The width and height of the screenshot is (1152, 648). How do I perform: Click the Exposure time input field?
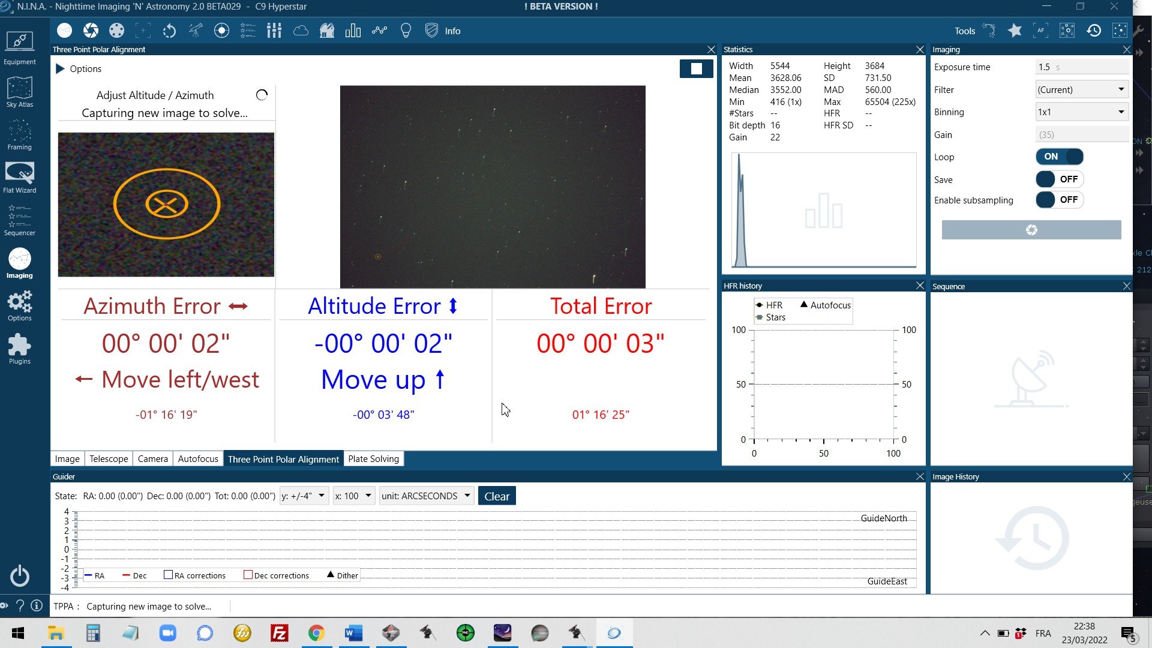[x=1081, y=67]
